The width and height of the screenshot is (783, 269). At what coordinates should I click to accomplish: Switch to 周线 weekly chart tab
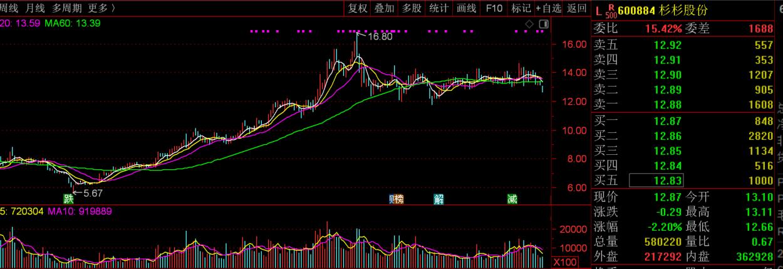[x=9, y=8]
